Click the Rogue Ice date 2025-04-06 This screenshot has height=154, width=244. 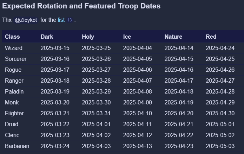pyautogui.click(x=138, y=70)
